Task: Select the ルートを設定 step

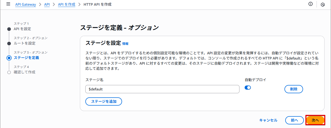Action: click(25, 43)
